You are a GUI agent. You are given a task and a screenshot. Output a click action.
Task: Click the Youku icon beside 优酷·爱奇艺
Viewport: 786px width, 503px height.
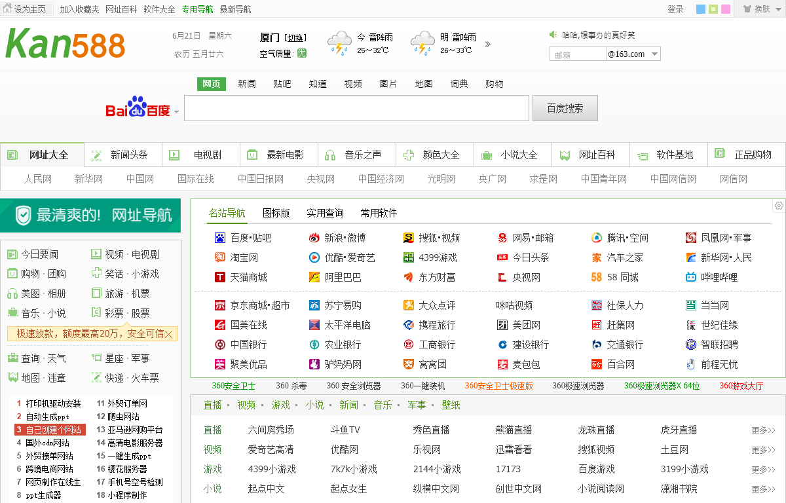point(314,257)
